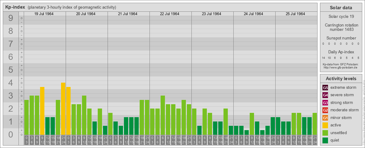The image size is (365, 148).
Task: Select the light green unsettled swatch
Action: click(x=325, y=133)
